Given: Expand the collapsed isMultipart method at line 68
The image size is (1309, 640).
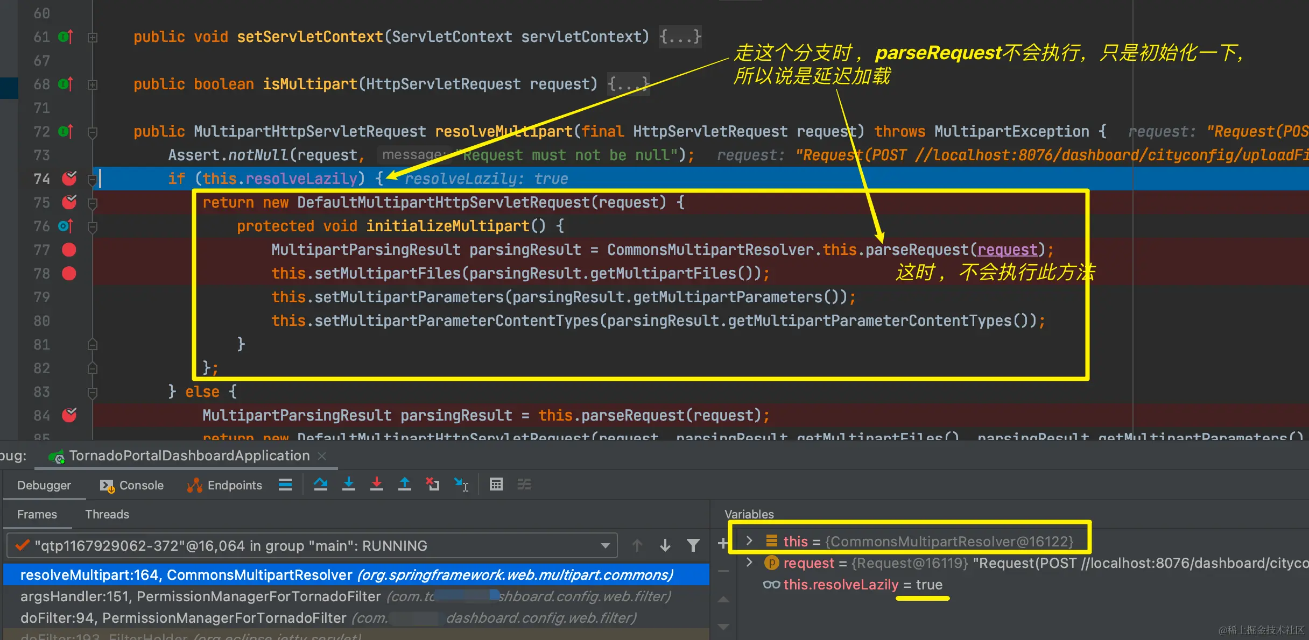Looking at the screenshot, I should point(93,84).
